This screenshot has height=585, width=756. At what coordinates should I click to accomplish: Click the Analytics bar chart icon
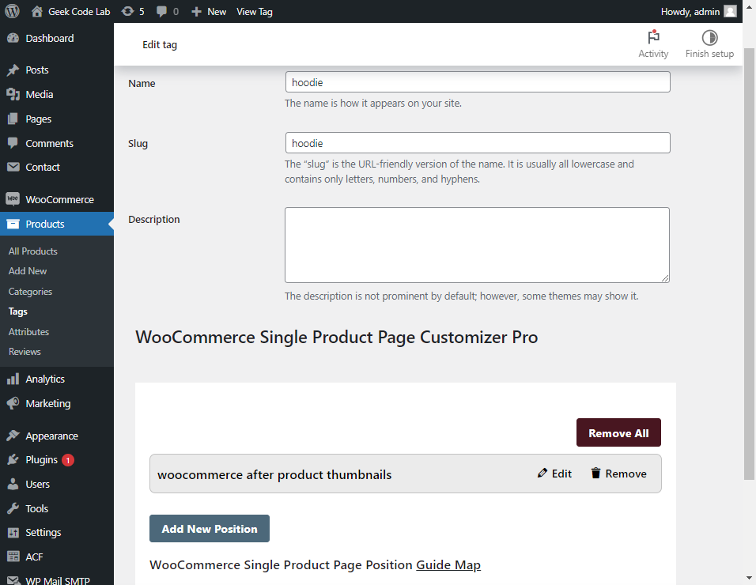click(13, 379)
